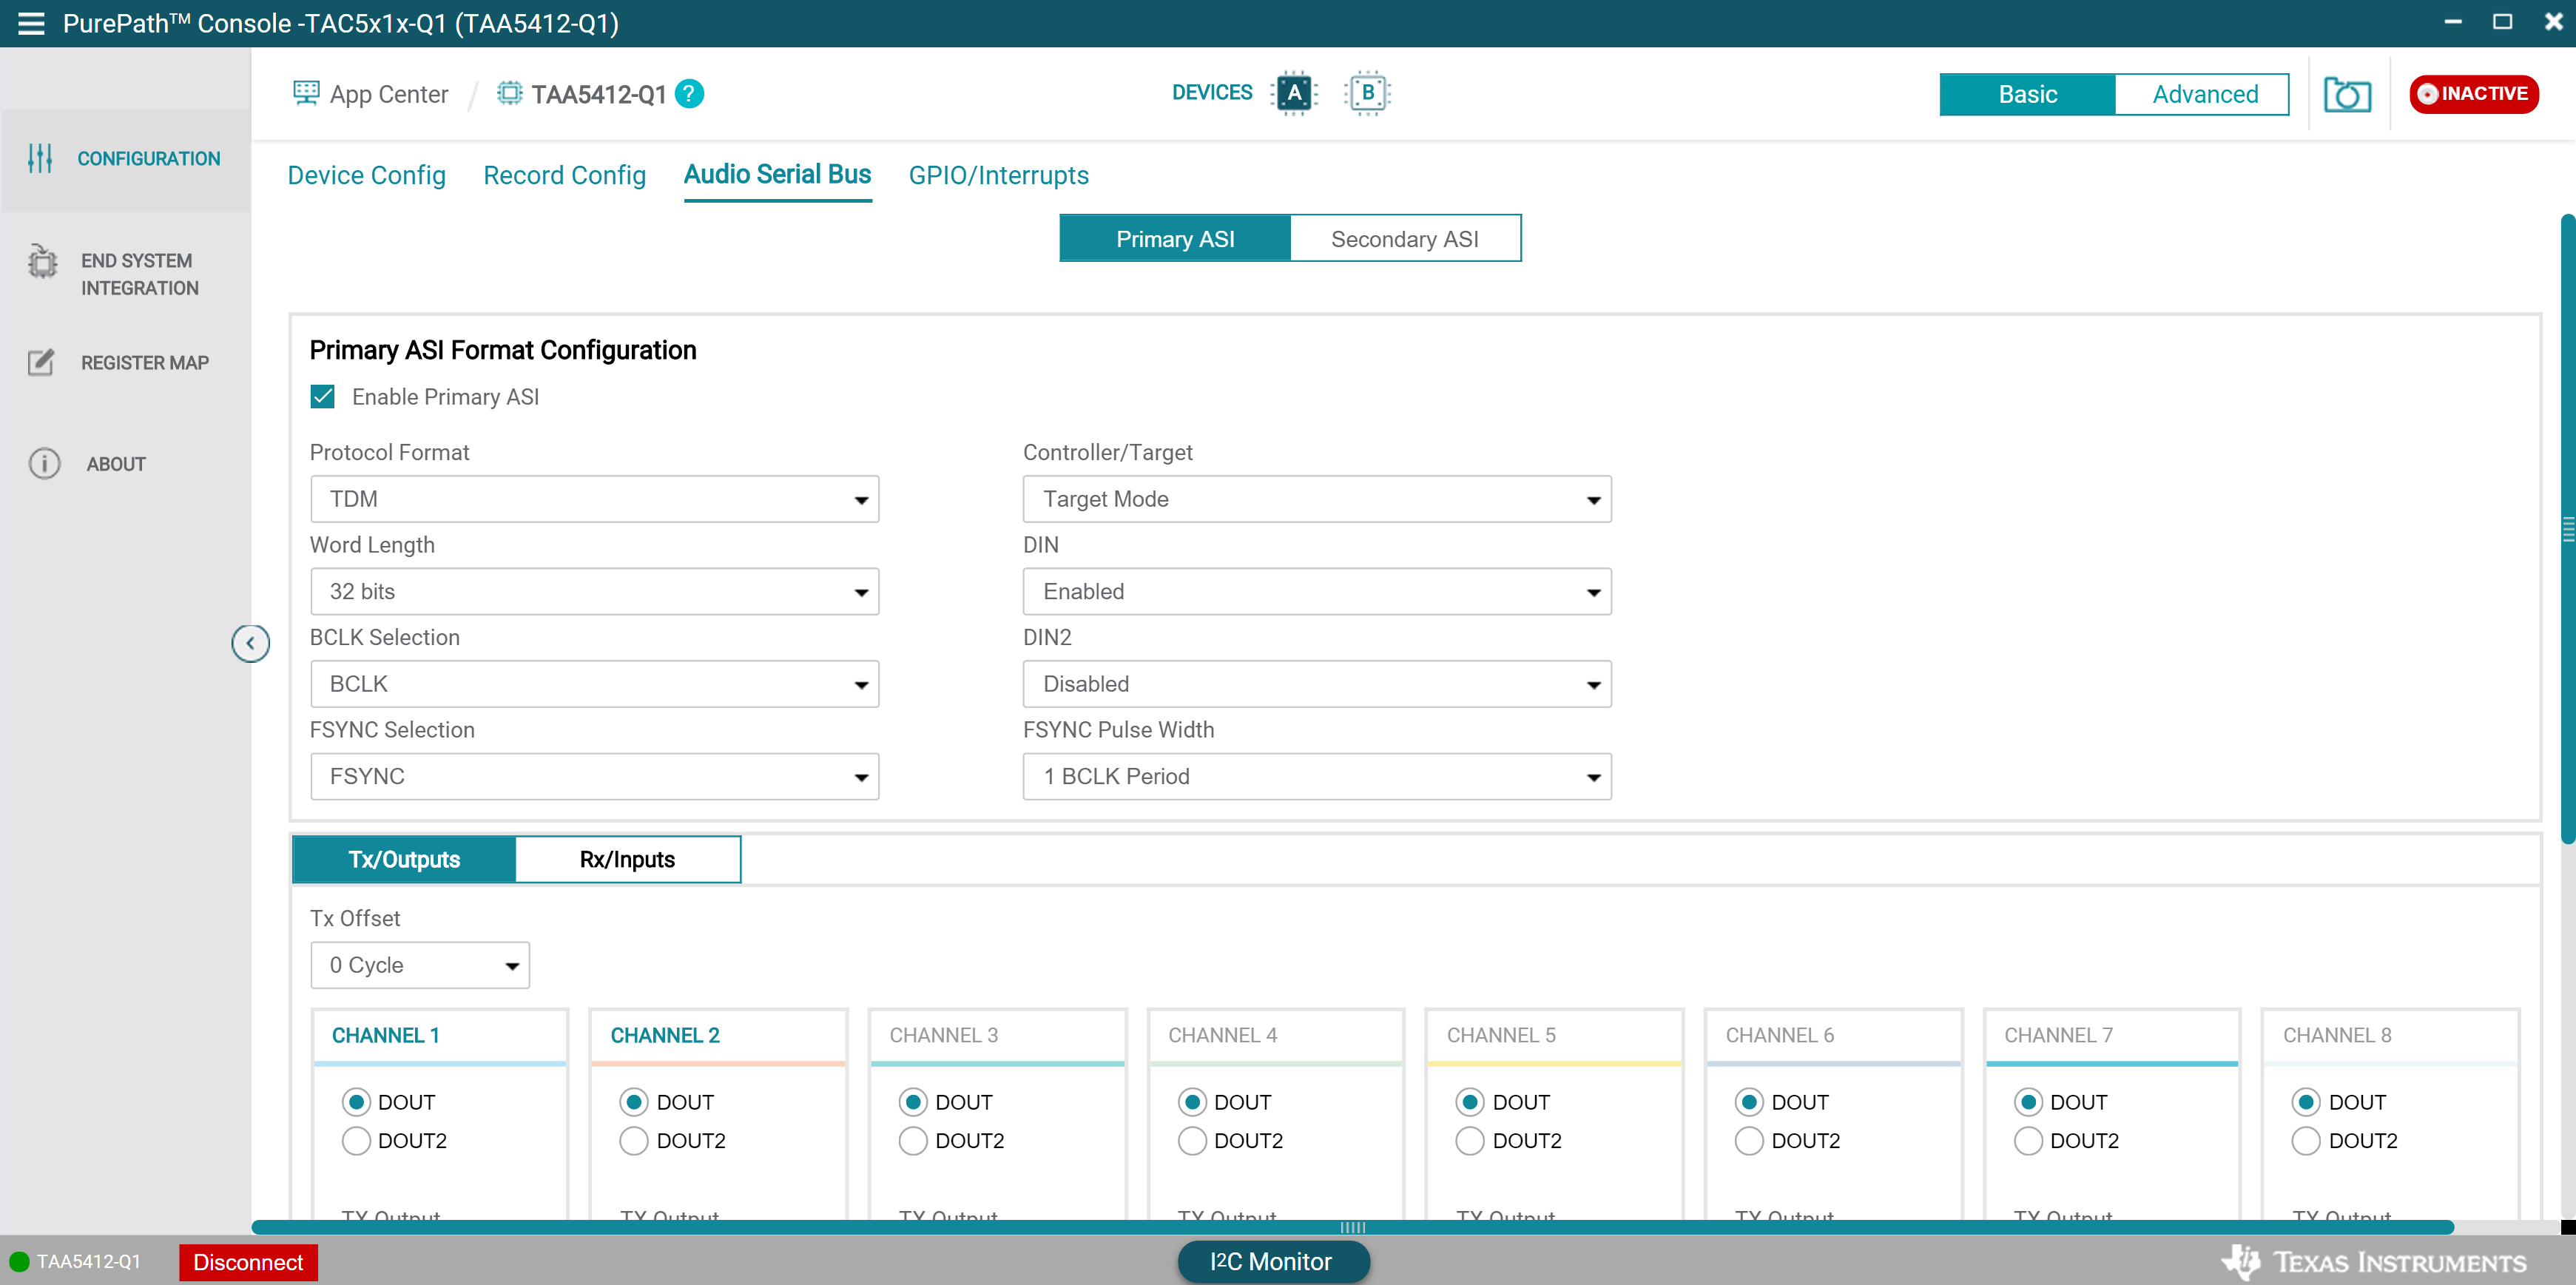Click the Disconnect button
Screen dimensions: 2576x1285
pyautogui.click(x=248, y=1262)
